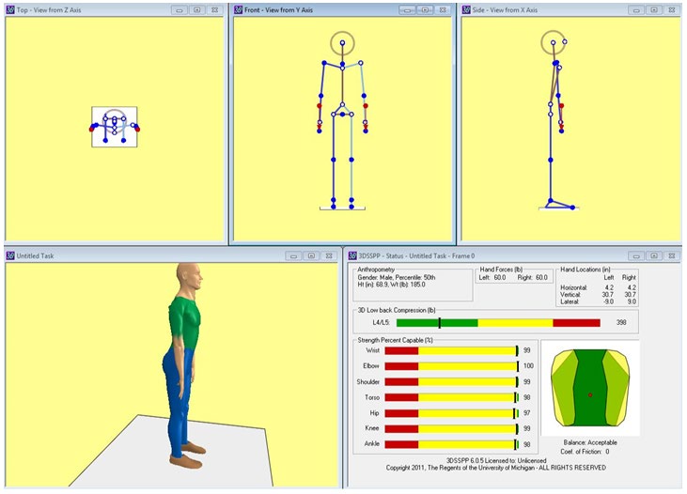Click the Lateral row in Hand Locations
The height and width of the screenshot is (494, 687).
point(598,301)
